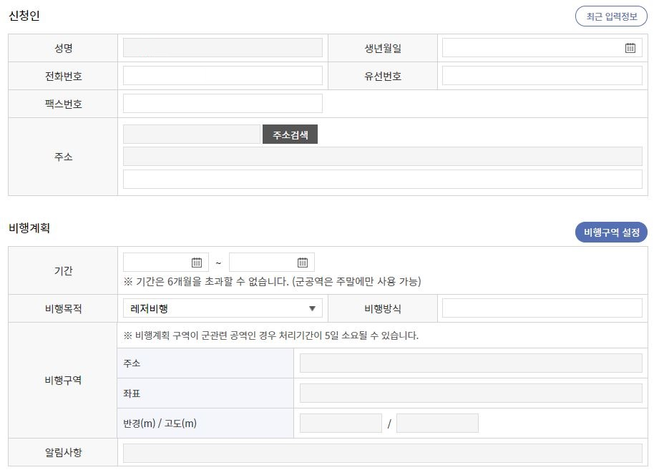Select the 알림사항 notice field

coord(382,453)
